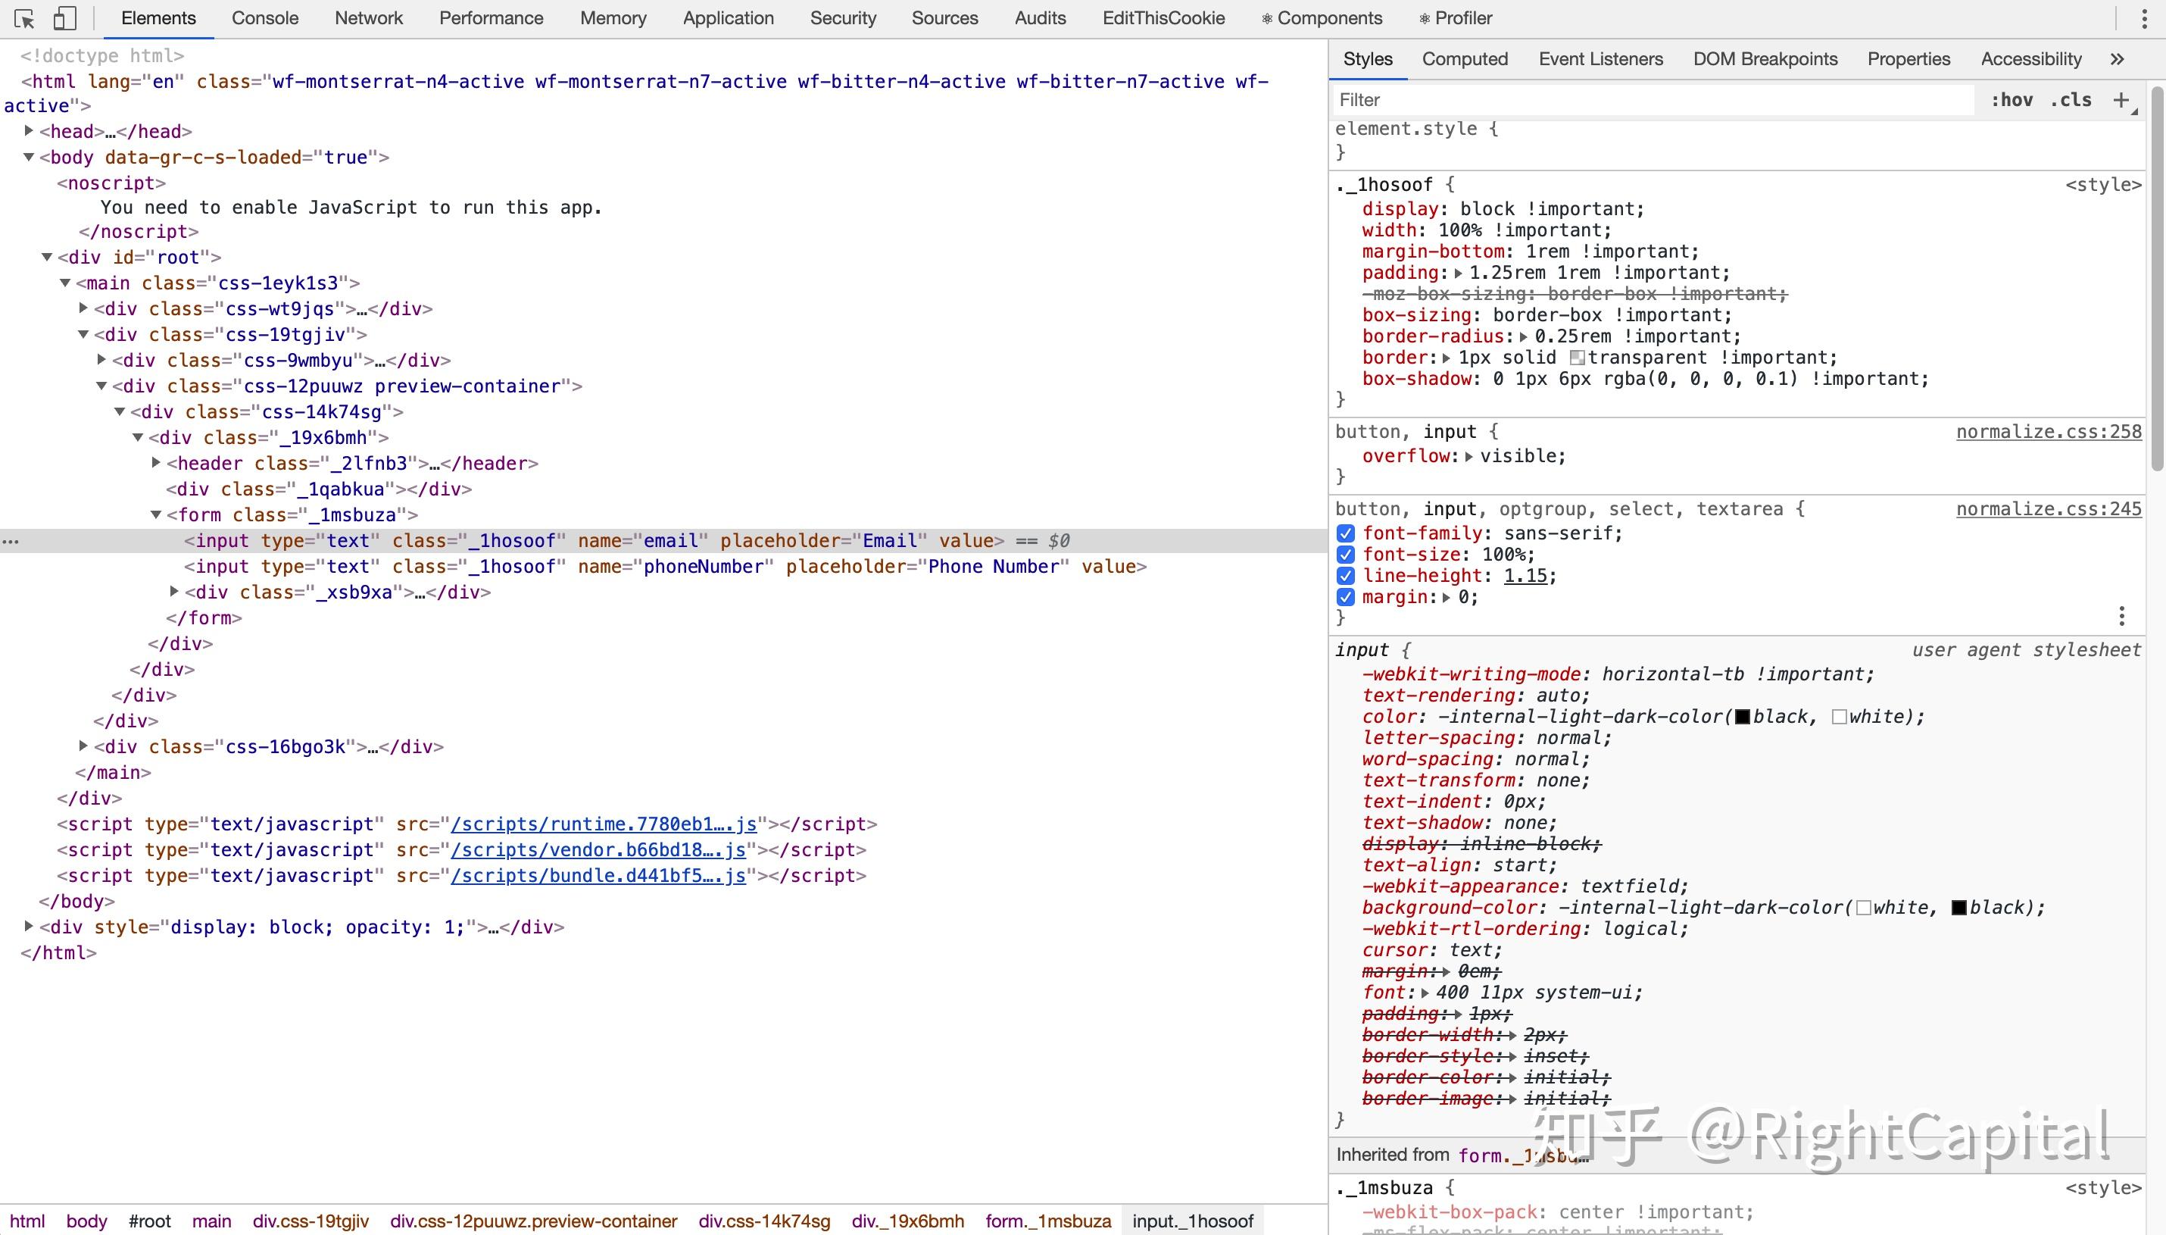
Task: Uncheck the font-family property checkbox
Action: pyautogui.click(x=1345, y=533)
